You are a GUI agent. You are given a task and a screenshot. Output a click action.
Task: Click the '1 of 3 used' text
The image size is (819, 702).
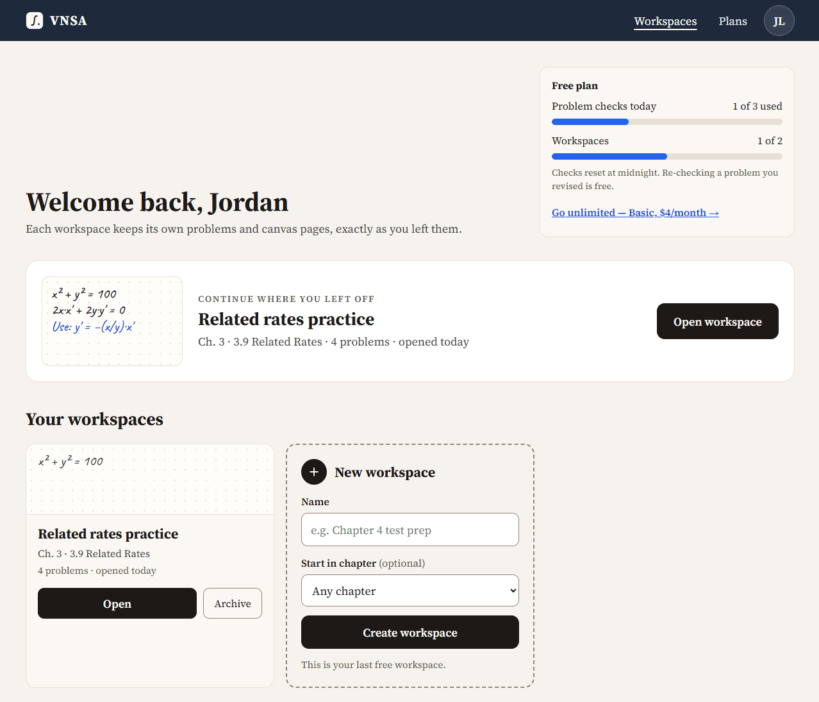tap(757, 106)
